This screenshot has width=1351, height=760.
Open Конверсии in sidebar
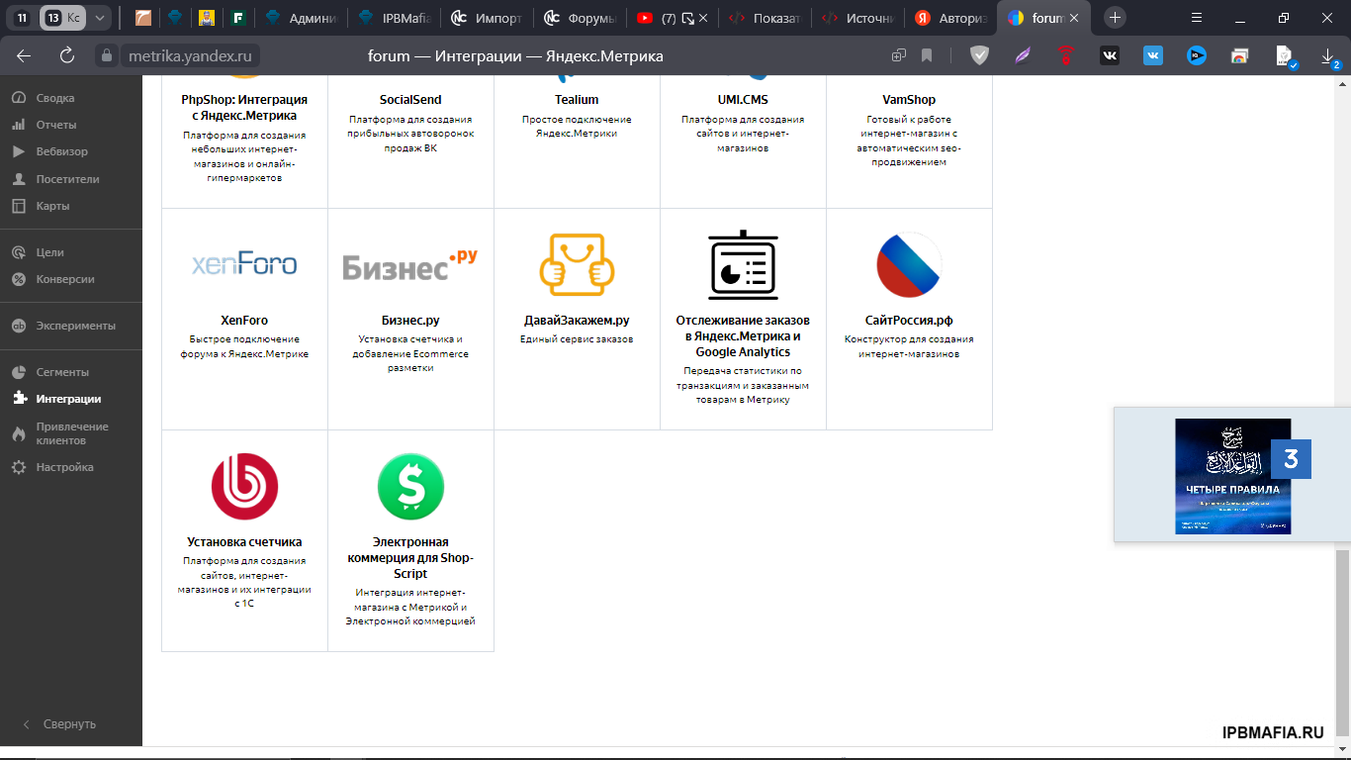65,279
